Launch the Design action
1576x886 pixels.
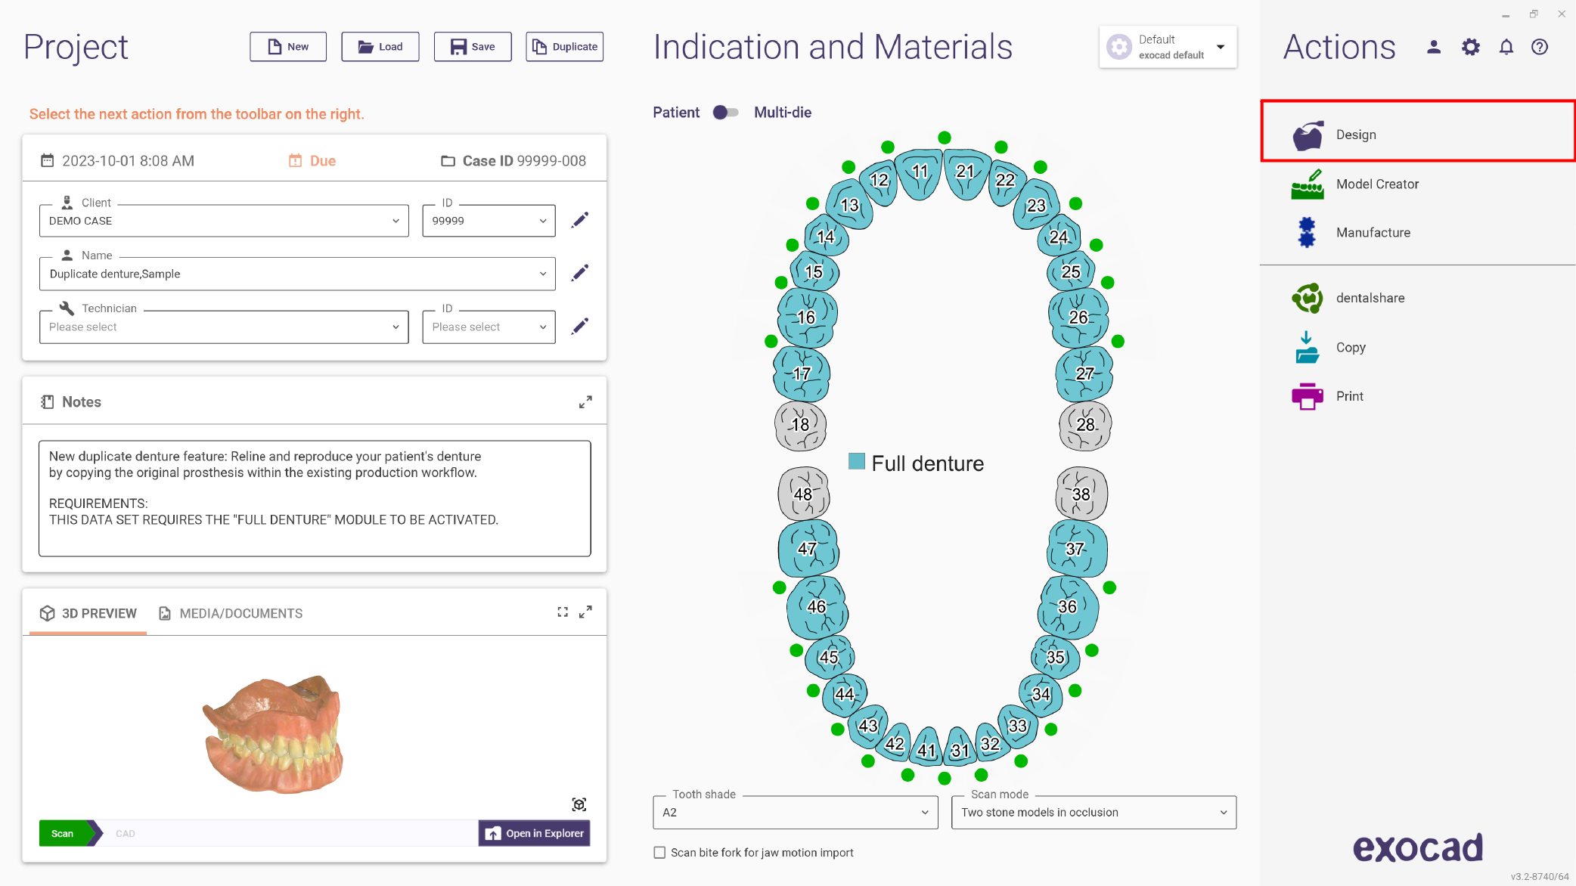(x=1418, y=135)
